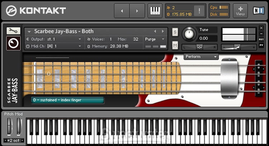The width and height of the screenshot is (269, 146).
Task: Toggle the PV performance view button
Action: (261, 45)
